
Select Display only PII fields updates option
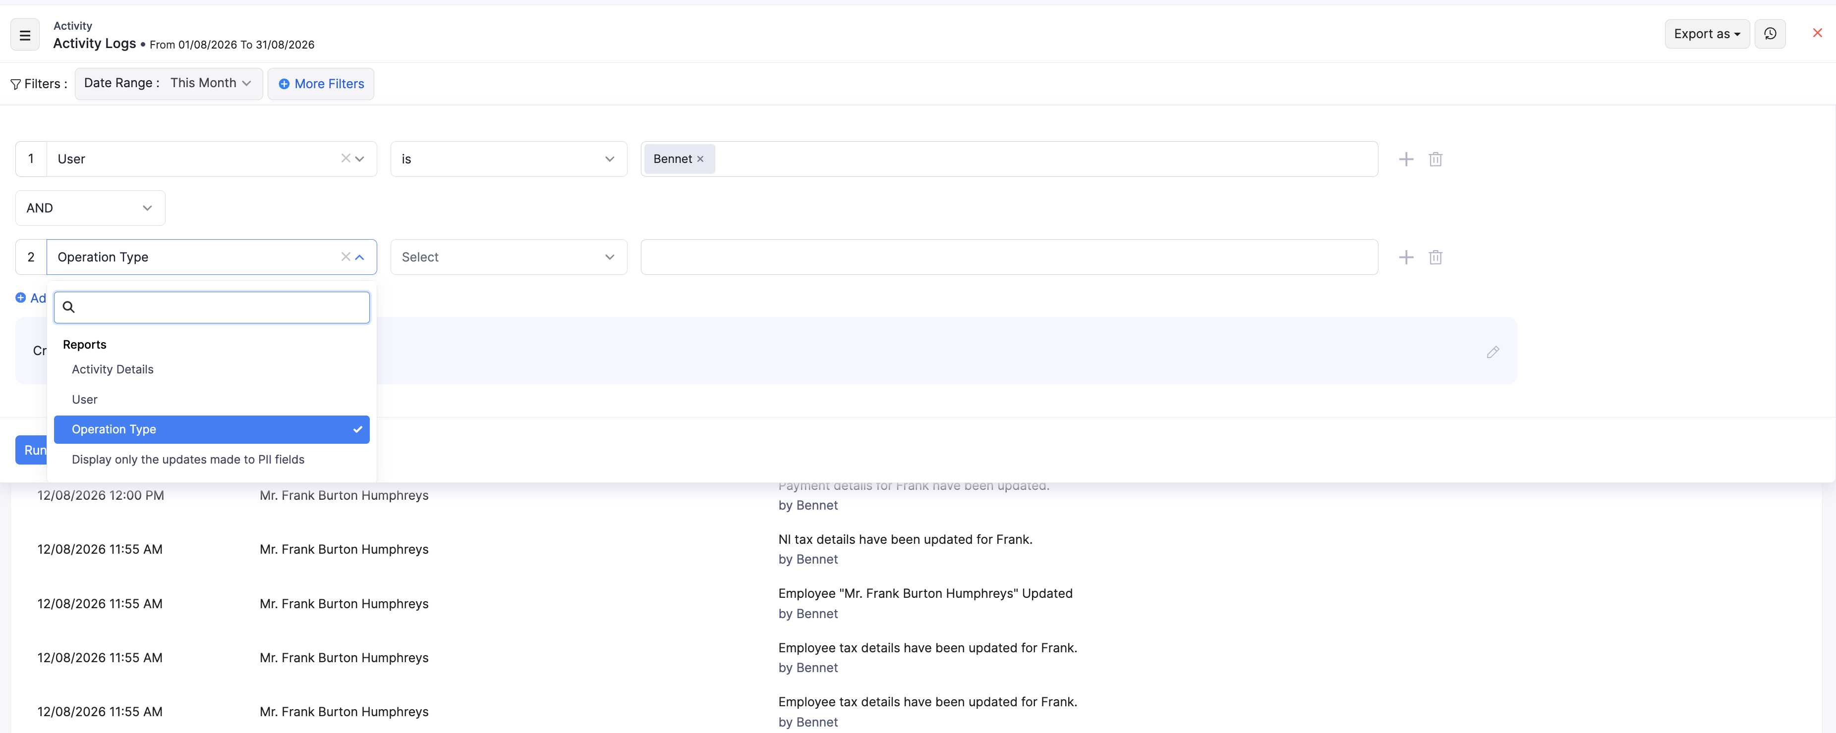tap(212, 460)
